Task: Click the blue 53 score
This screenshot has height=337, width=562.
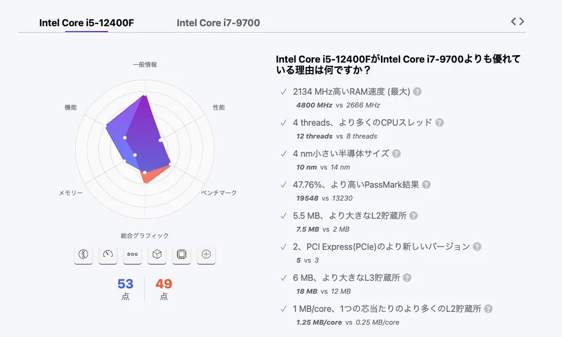Action: 126,284
